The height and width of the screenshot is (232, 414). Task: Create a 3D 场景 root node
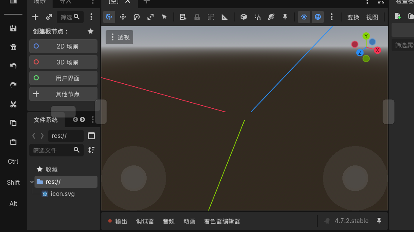[63, 62]
